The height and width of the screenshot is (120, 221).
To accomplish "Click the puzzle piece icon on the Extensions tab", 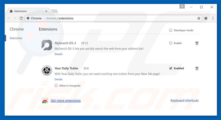I will [11, 11].
